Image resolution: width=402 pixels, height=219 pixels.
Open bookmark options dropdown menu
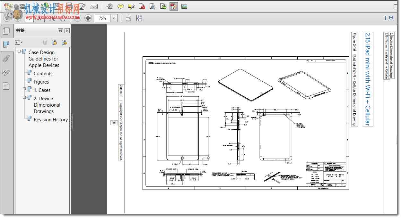(19, 42)
